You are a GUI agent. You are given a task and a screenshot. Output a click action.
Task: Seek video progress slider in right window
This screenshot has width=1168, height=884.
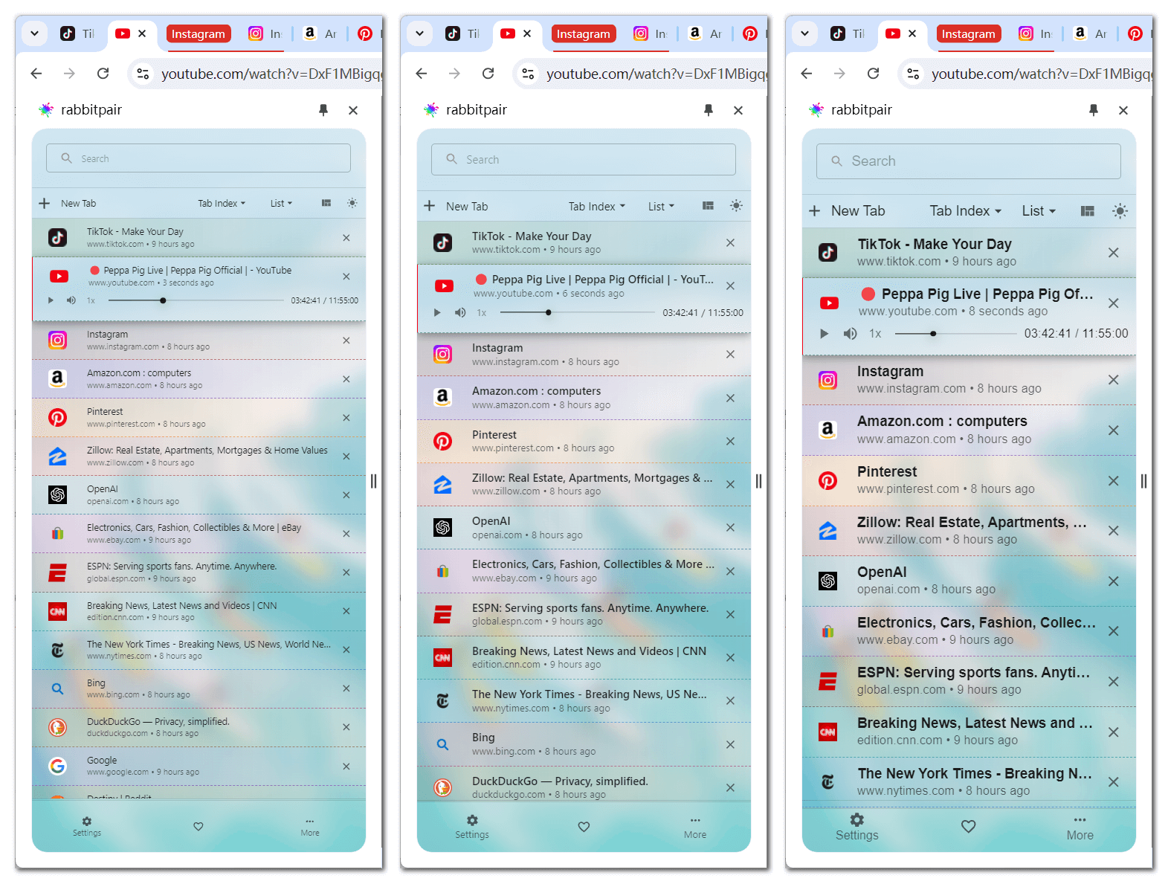coord(956,334)
